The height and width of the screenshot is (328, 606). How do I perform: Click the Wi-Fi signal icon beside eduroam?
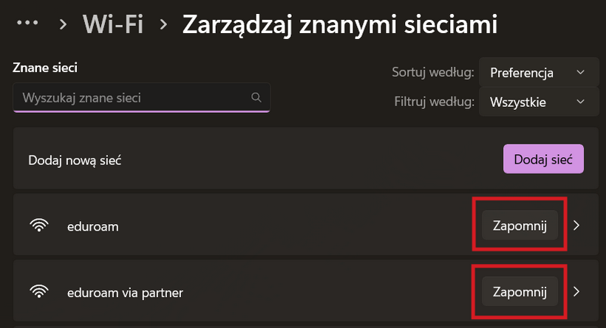tap(38, 226)
